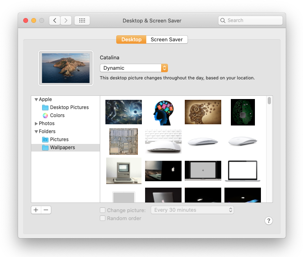Show all preferences grid button
Image resolution: width=303 pixels, height=257 pixels.
coord(82,20)
